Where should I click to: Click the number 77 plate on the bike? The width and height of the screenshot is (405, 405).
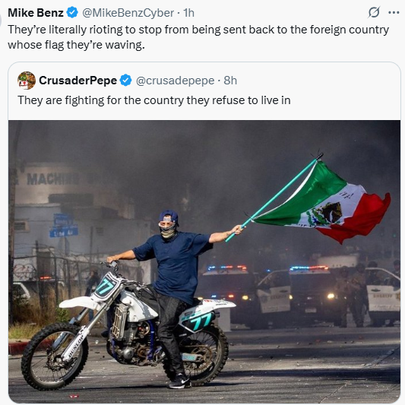click(105, 287)
